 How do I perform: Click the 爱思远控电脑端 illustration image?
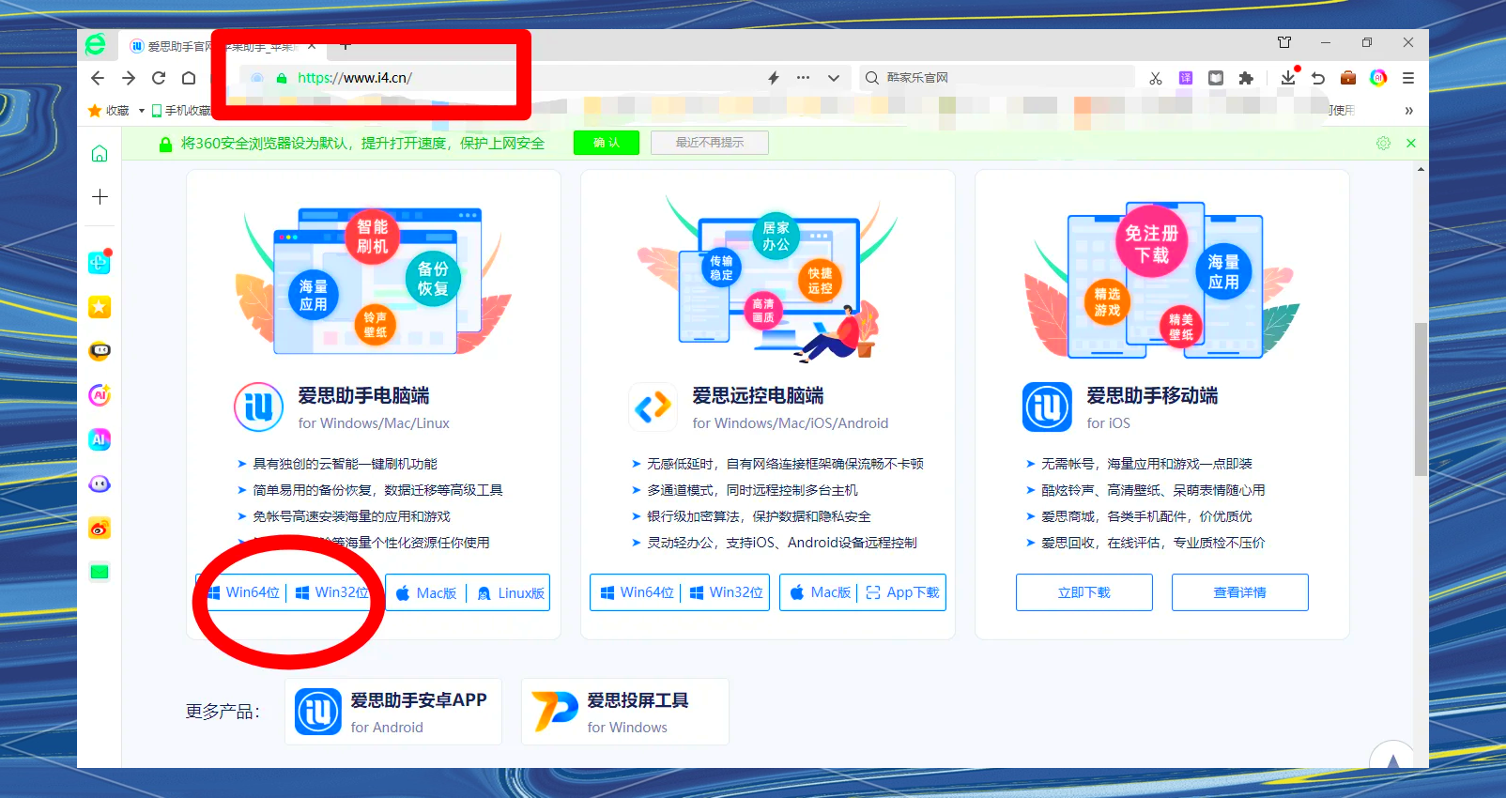pyautogui.click(x=768, y=280)
